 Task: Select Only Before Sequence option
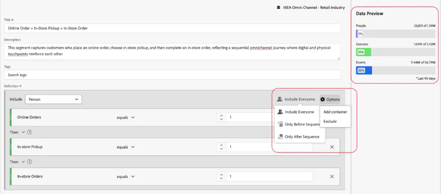[299, 125]
